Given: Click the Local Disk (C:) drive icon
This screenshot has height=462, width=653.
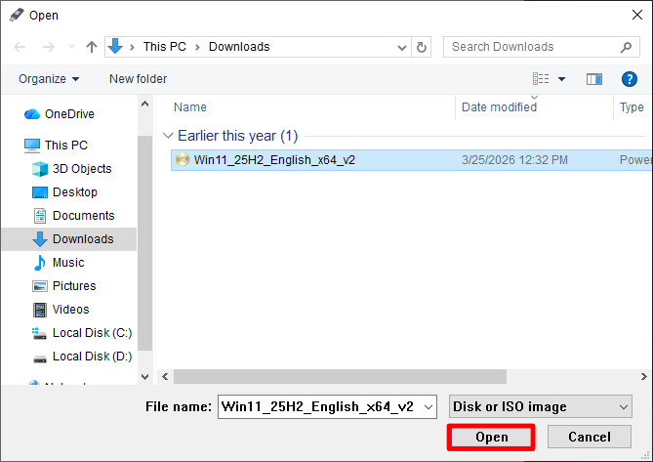Looking at the screenshot, I should tap(40, 333).
